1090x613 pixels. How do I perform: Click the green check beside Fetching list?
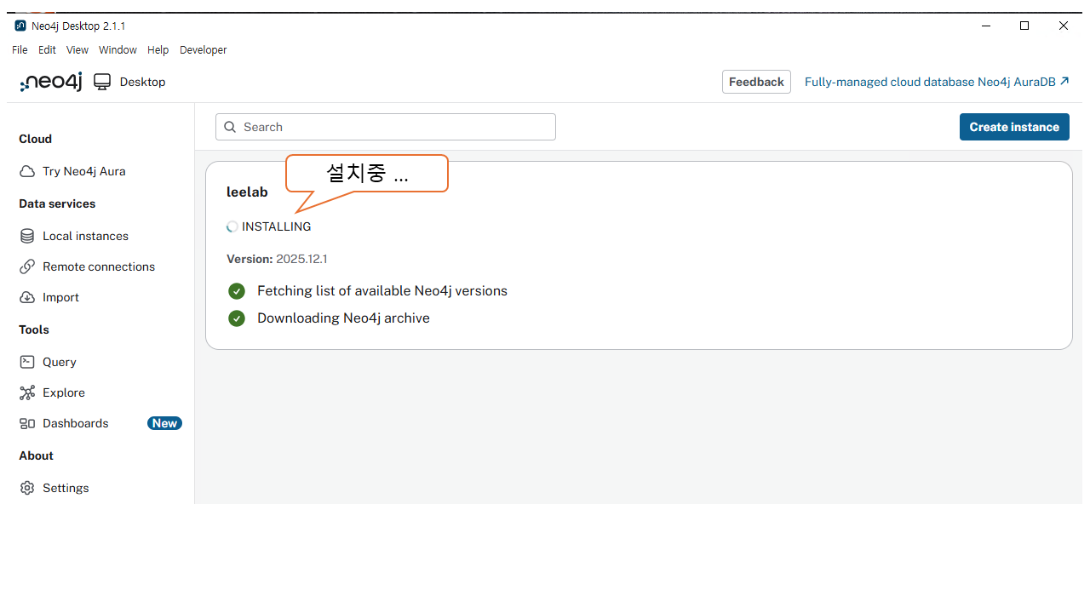(x=237, y=291)
